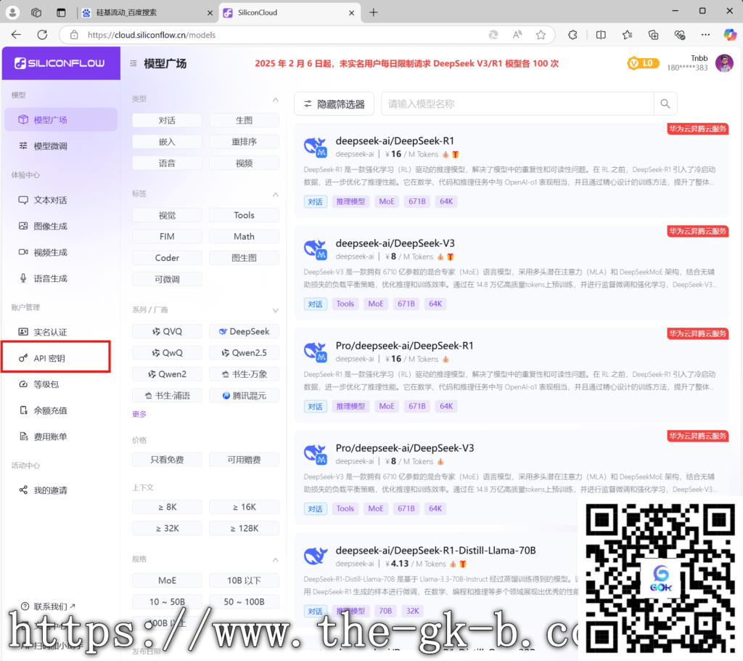Viewport: 743px width, 661px height.
Task: Open 模型微调 in the sidebar
Action: [x=61, y=146]
